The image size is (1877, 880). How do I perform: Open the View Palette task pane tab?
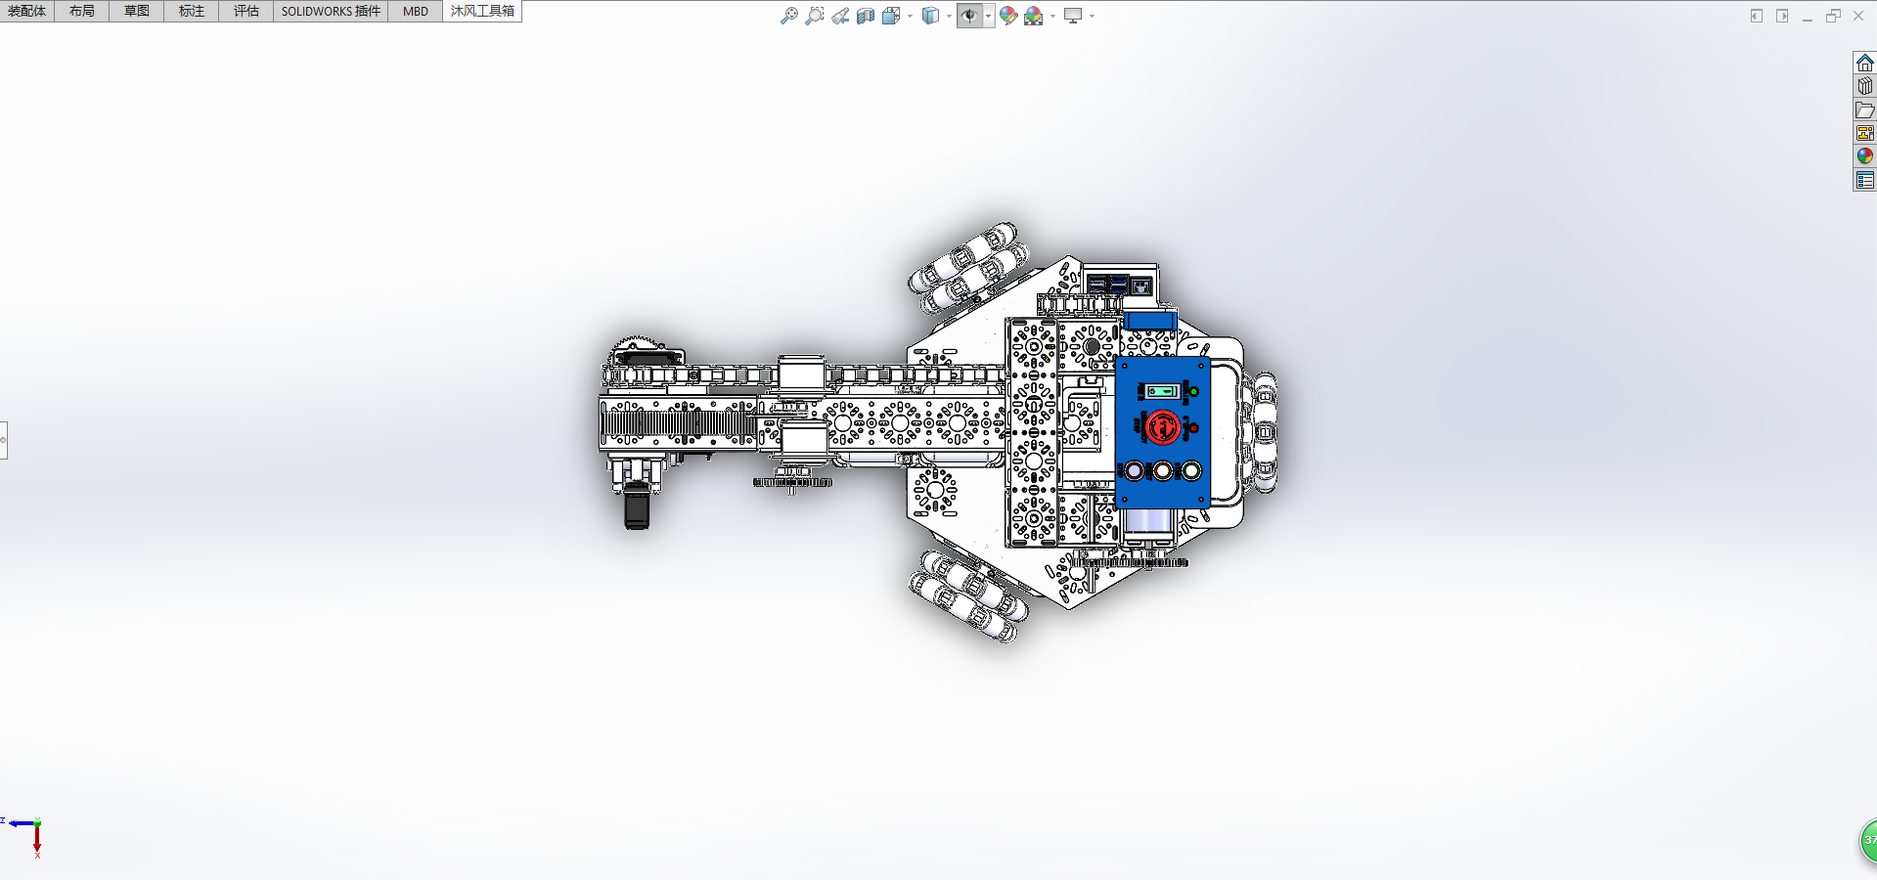(x=1865, y=133)
